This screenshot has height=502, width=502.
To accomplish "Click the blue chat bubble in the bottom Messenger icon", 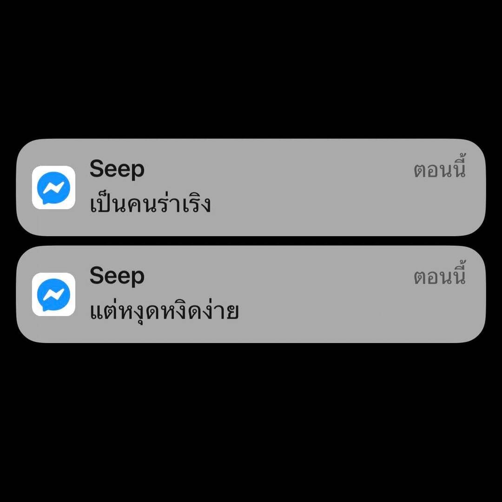I will pos(53,295).
